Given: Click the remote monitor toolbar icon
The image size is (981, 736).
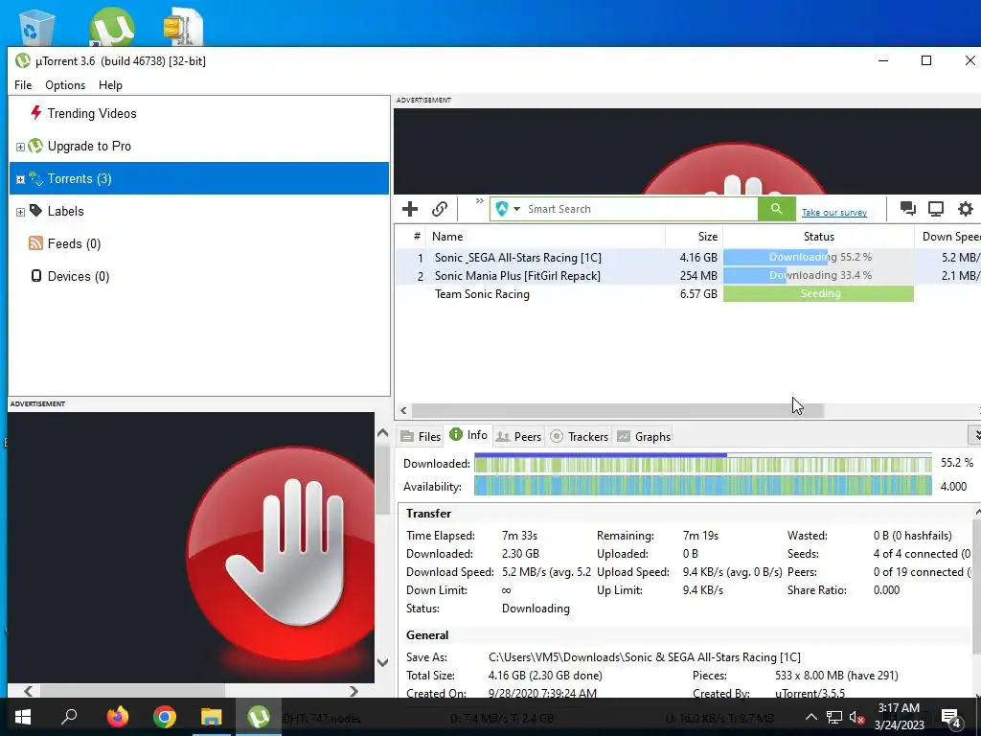Looking at the screenshot, I should (935, 208).
